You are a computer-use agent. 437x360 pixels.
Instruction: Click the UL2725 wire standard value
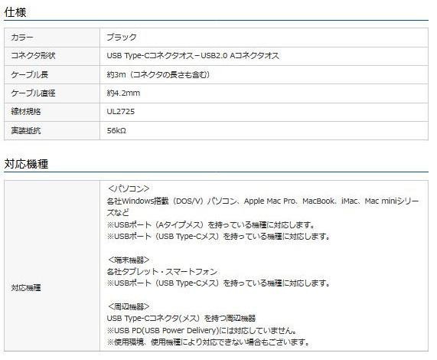tap(121, 112)
